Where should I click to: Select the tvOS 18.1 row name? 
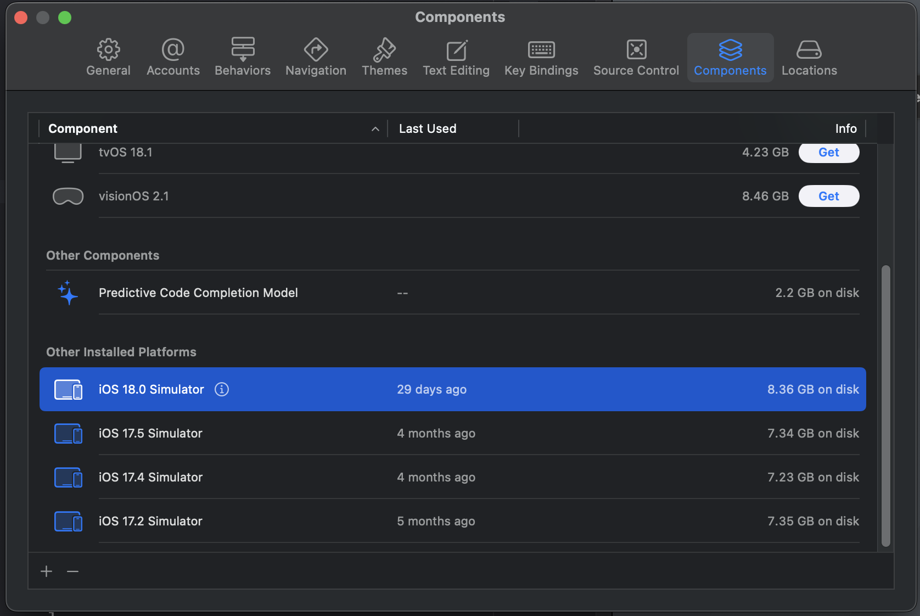click(x=126, y=152)
